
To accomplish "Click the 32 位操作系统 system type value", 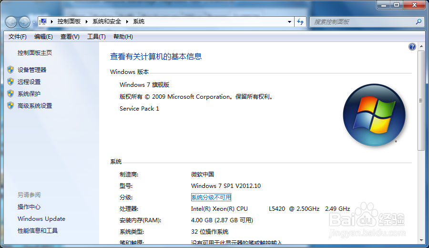I will pyautogui.click(x=210, y=232).
